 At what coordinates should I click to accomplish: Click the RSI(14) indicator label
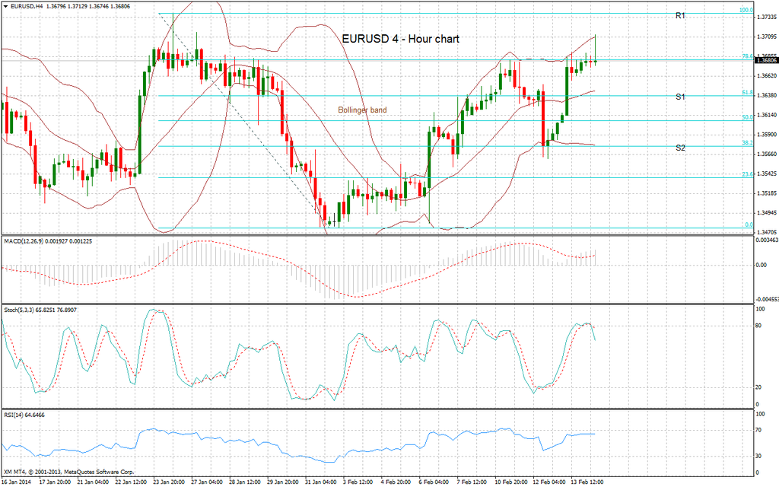[x=14, y=415]
